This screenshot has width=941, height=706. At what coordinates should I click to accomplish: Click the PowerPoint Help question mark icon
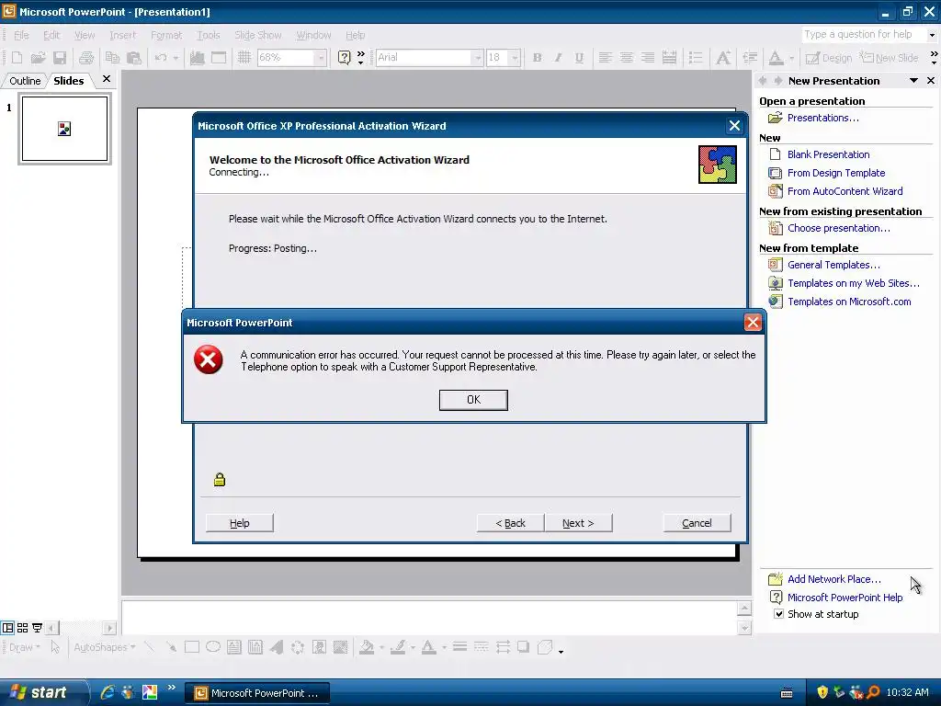[344, 58]
